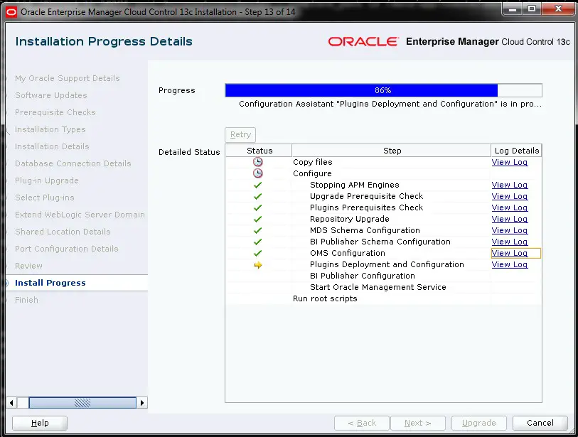This screenshot has width=578, height=437.
Task: Click the green checkmark for Stopping APM Engines
Action: (x=257, y=185)
